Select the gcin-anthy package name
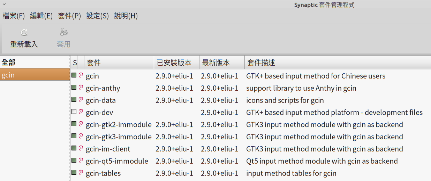Viewport: 431px width, 181px height. [103, 88]
